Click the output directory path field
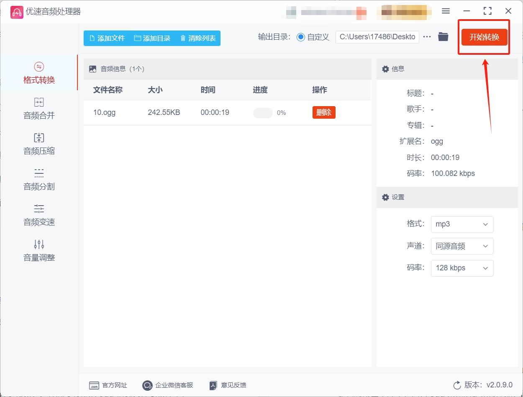 377,37
